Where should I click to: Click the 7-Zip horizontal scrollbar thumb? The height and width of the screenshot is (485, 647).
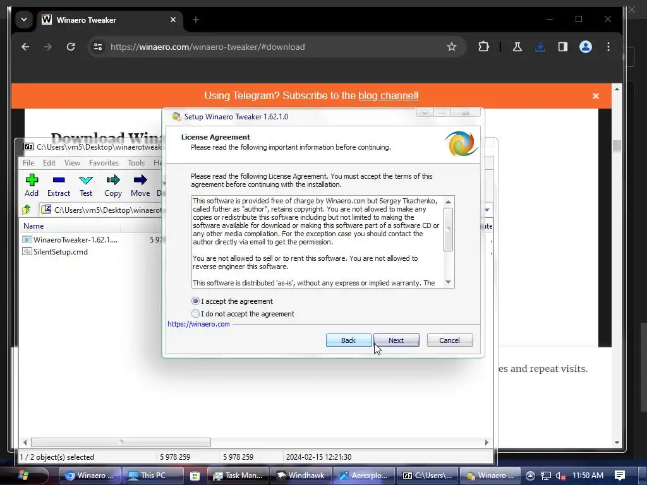click(x=121, y=443)
